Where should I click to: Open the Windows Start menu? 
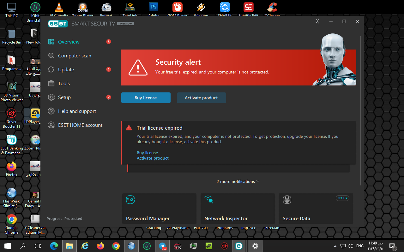pos(8,246)
